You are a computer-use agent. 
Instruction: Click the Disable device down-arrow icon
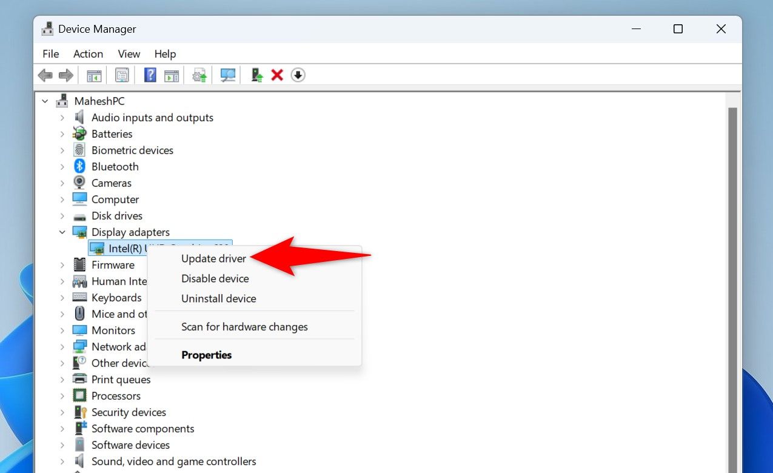pos(298,75)
